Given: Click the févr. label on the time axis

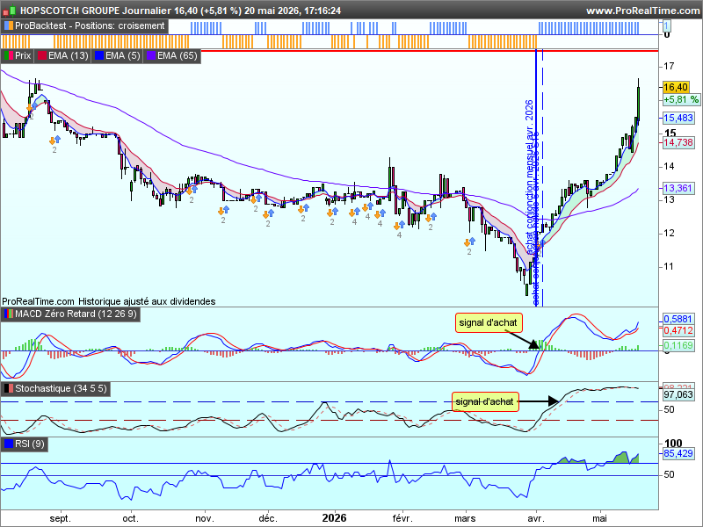Looking at the screenshot, I should tap(402, 518).
